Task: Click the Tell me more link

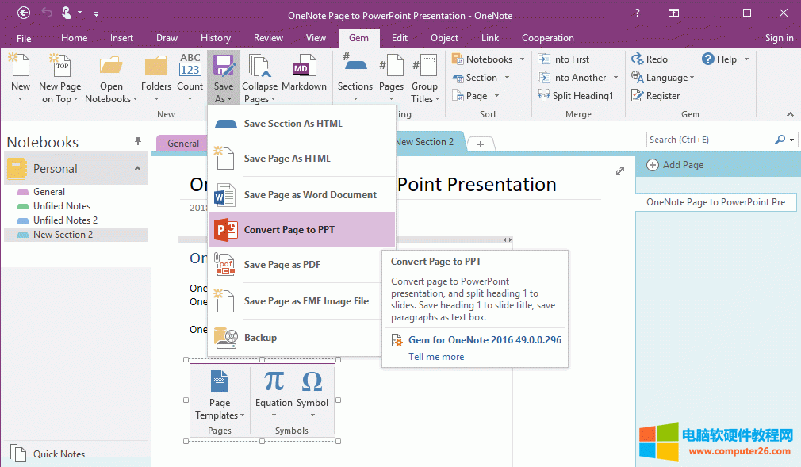Action: (x=436, y=357)
